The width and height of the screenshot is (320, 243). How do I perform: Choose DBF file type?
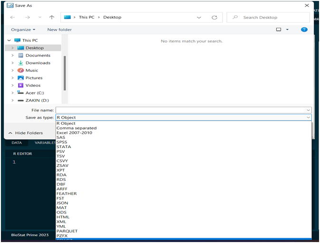[x=184, y=184]
